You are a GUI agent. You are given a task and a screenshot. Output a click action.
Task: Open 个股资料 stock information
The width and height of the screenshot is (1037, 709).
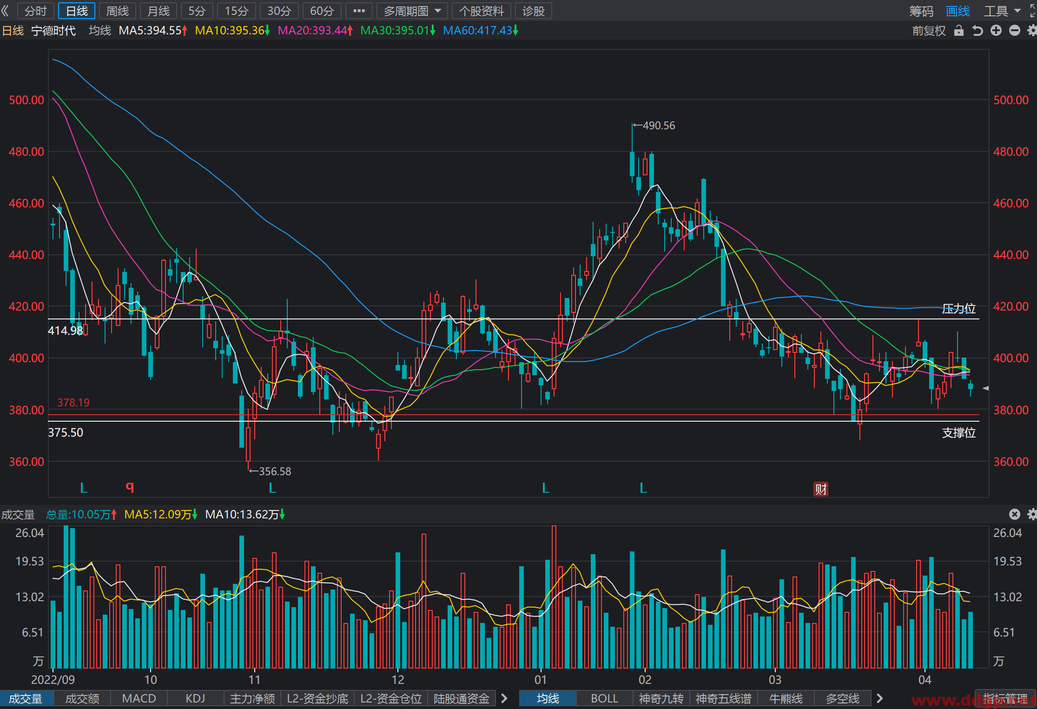[482, 11]
